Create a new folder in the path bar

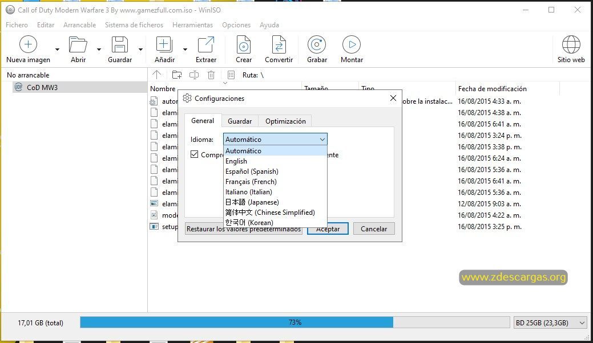[176, 75]
